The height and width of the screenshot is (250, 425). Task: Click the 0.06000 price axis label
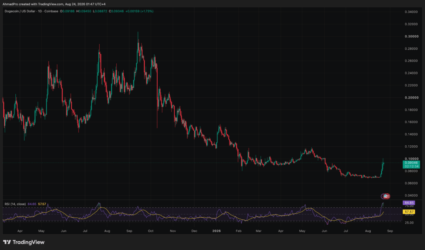coord(411,183)
